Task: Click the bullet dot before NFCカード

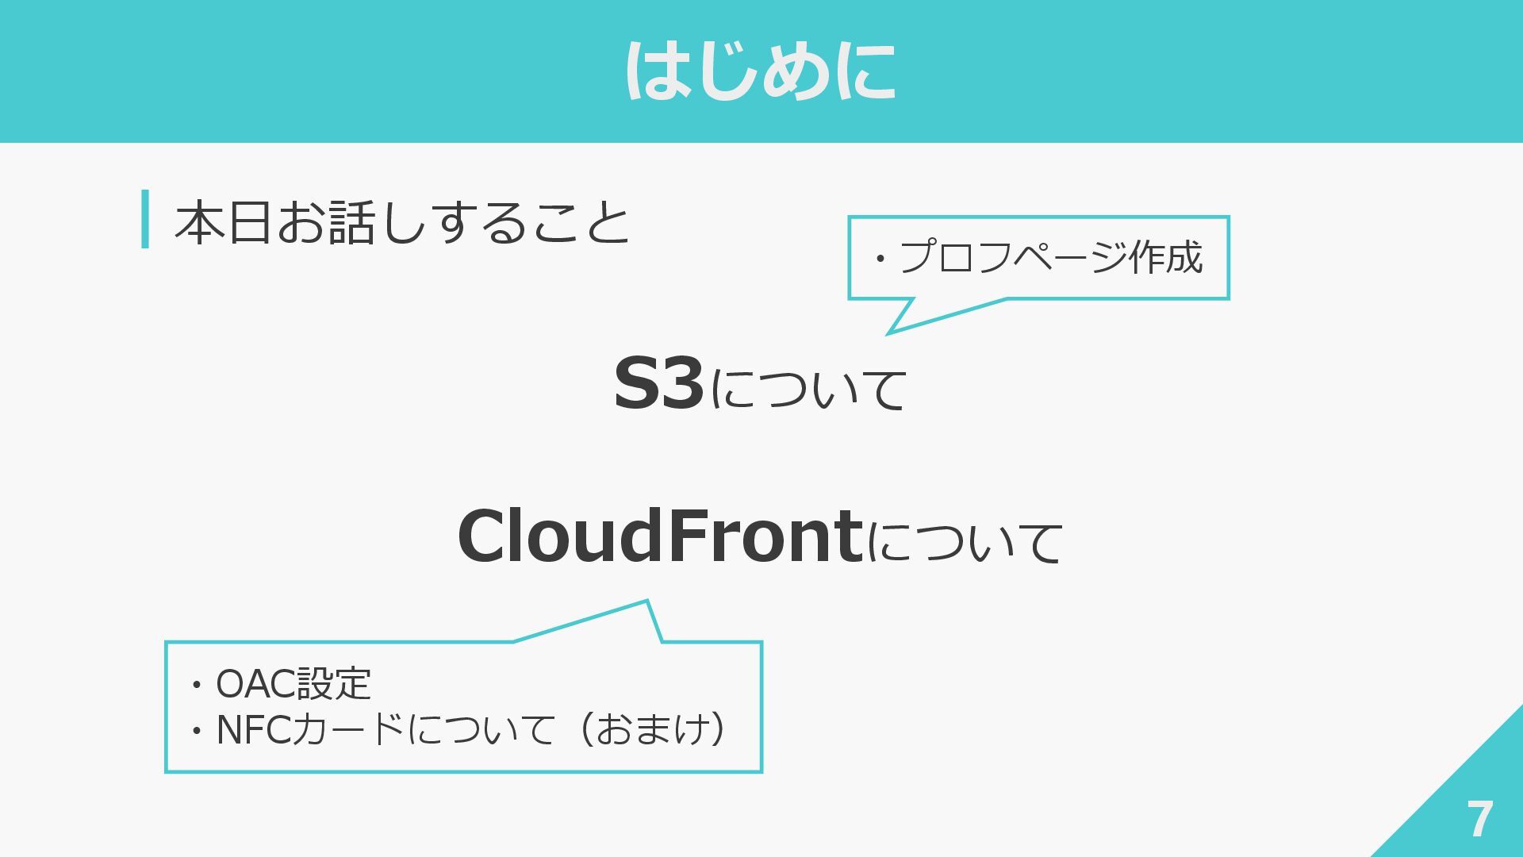Action: tap(197, 731)
